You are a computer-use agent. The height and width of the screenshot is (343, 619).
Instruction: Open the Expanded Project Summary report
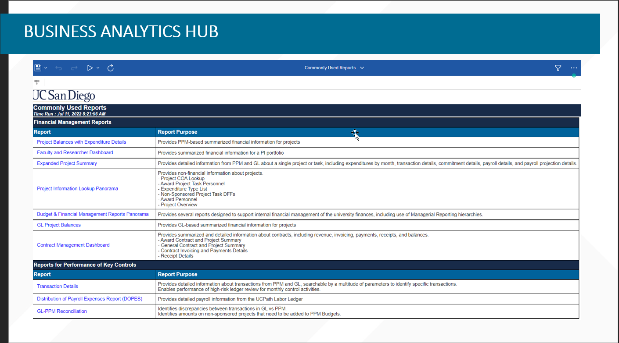[67, 163]
